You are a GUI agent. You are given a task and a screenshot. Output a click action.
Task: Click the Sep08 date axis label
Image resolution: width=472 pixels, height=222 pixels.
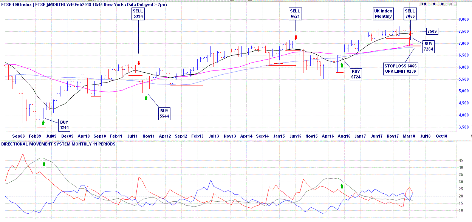point(19,136)
